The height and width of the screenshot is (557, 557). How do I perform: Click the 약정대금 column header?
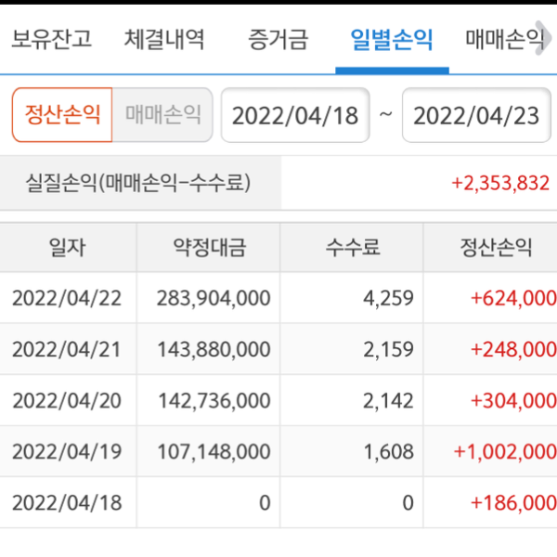[210, 248]
